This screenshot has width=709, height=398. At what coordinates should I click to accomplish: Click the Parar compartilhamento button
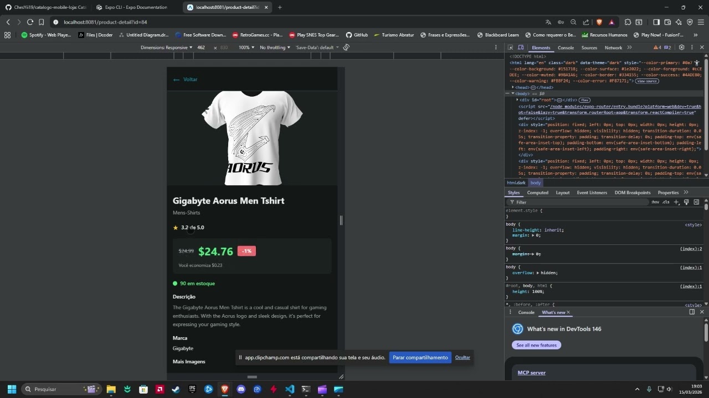coord(420,358)
